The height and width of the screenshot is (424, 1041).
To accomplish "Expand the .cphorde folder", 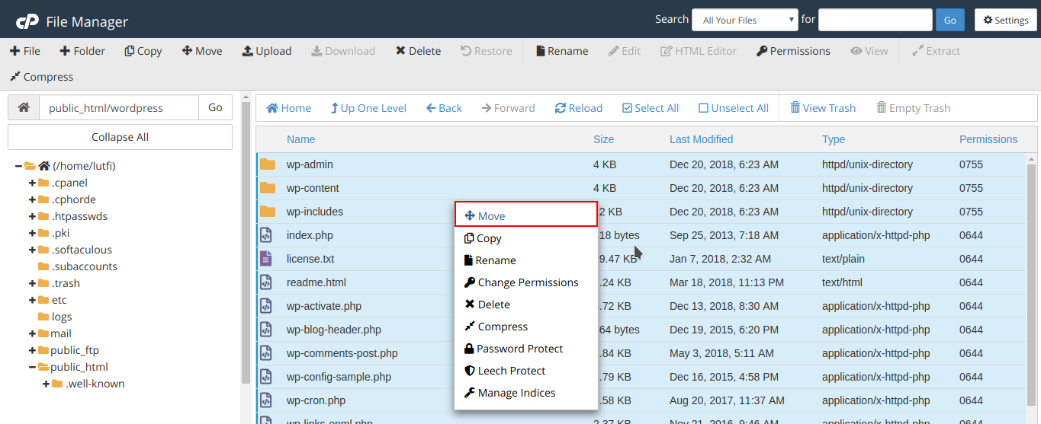I will click(33, 199).
